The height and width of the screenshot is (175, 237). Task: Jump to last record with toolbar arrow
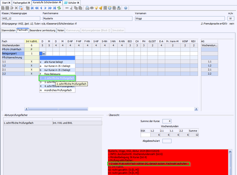click(54, 7)
